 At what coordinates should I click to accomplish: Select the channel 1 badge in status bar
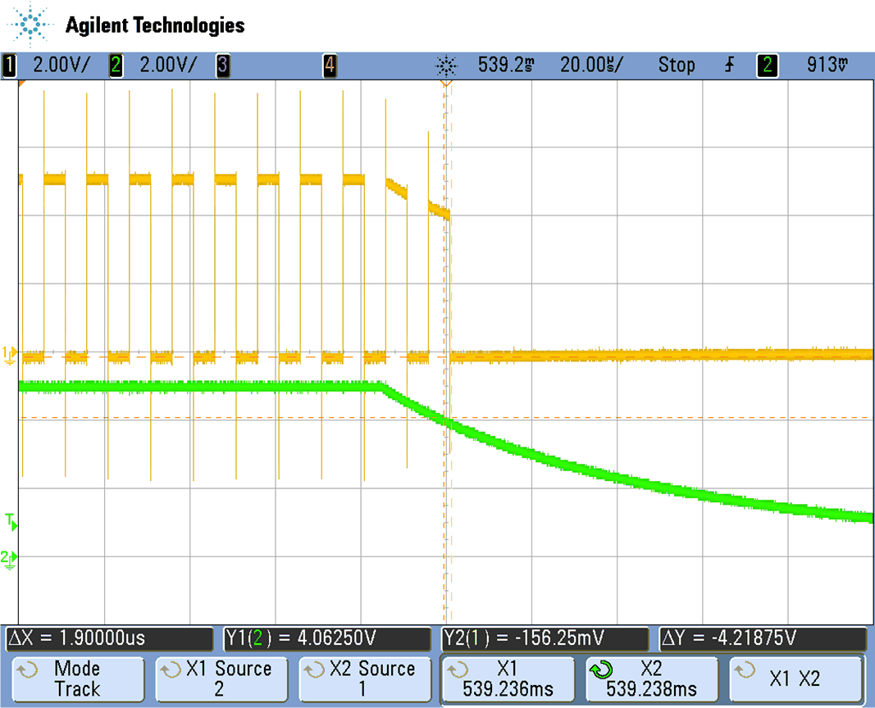coord(10,65)
